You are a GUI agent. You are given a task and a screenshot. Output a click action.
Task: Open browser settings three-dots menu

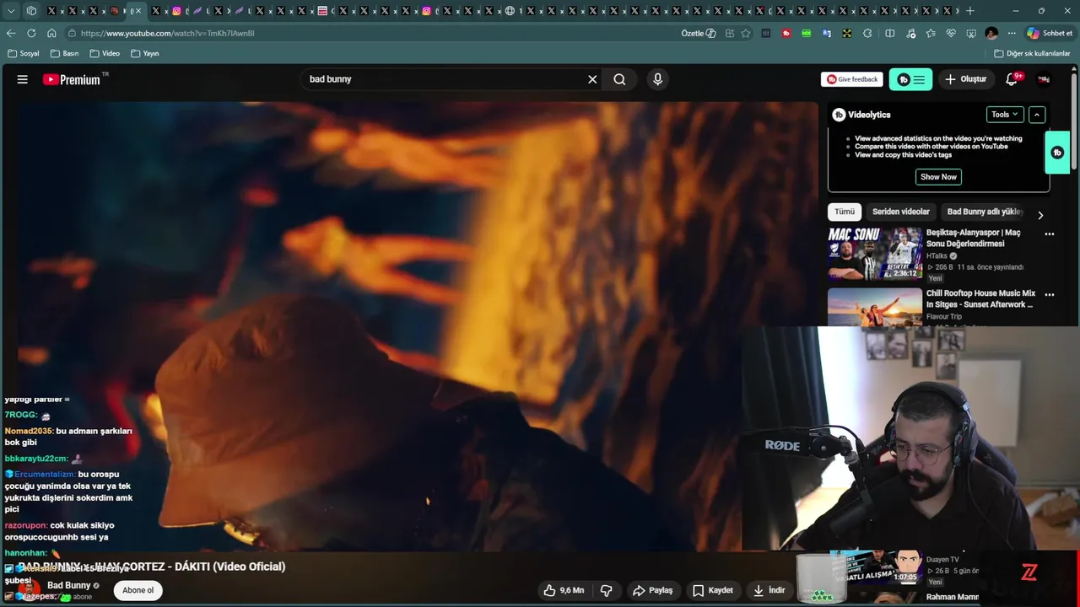point(1012,33)
